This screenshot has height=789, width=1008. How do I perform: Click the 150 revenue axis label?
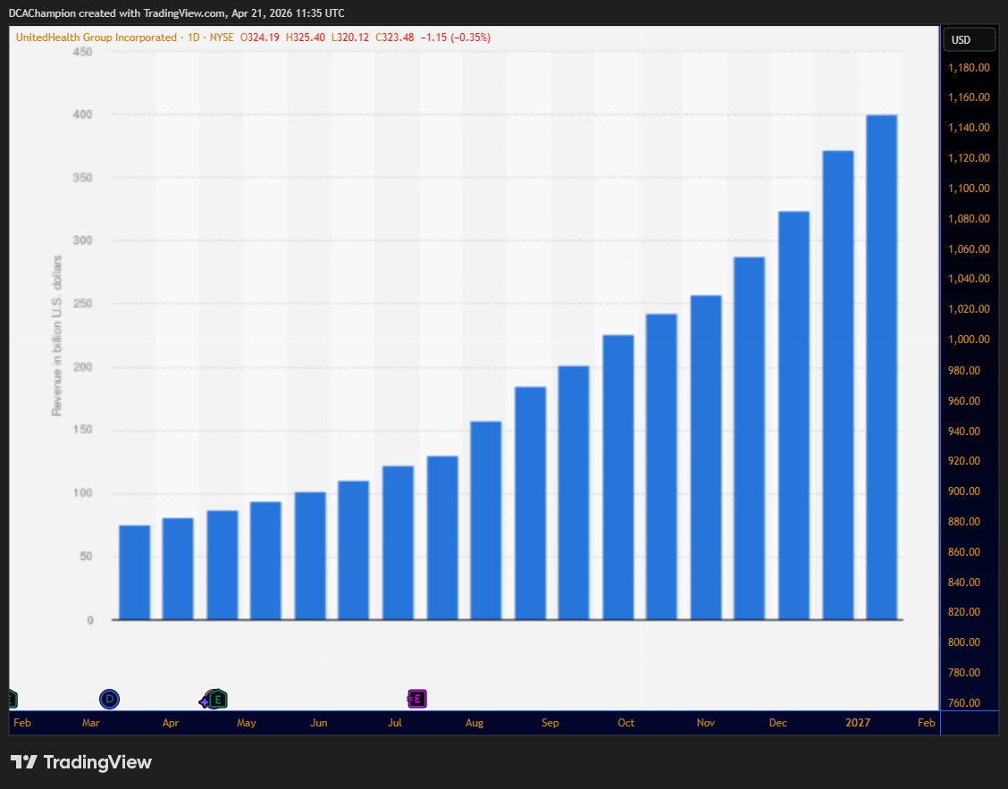pyautogui.click(x=83, y=430)
